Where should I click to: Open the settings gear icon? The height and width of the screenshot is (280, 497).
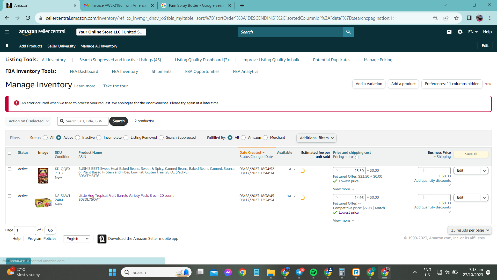[x=460, y=32]
